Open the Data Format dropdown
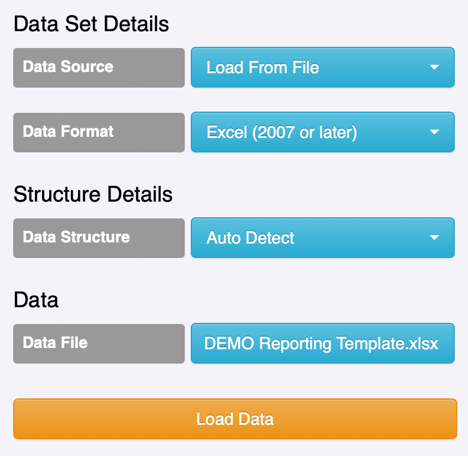Image resolution: width=468 pixels, height=456 pixels. pyautogui.click(x=322, y=132)
